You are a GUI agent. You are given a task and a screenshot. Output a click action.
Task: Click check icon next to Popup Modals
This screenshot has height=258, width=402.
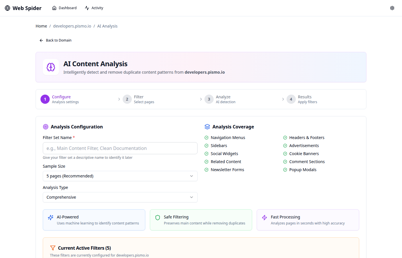(x=285, y=170)
